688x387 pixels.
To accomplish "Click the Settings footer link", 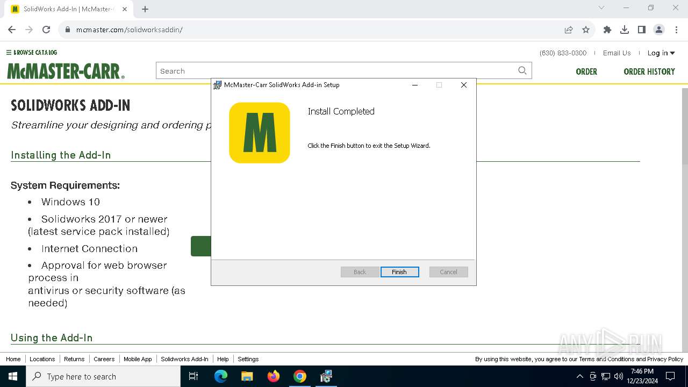I will (x=248, y=359).
